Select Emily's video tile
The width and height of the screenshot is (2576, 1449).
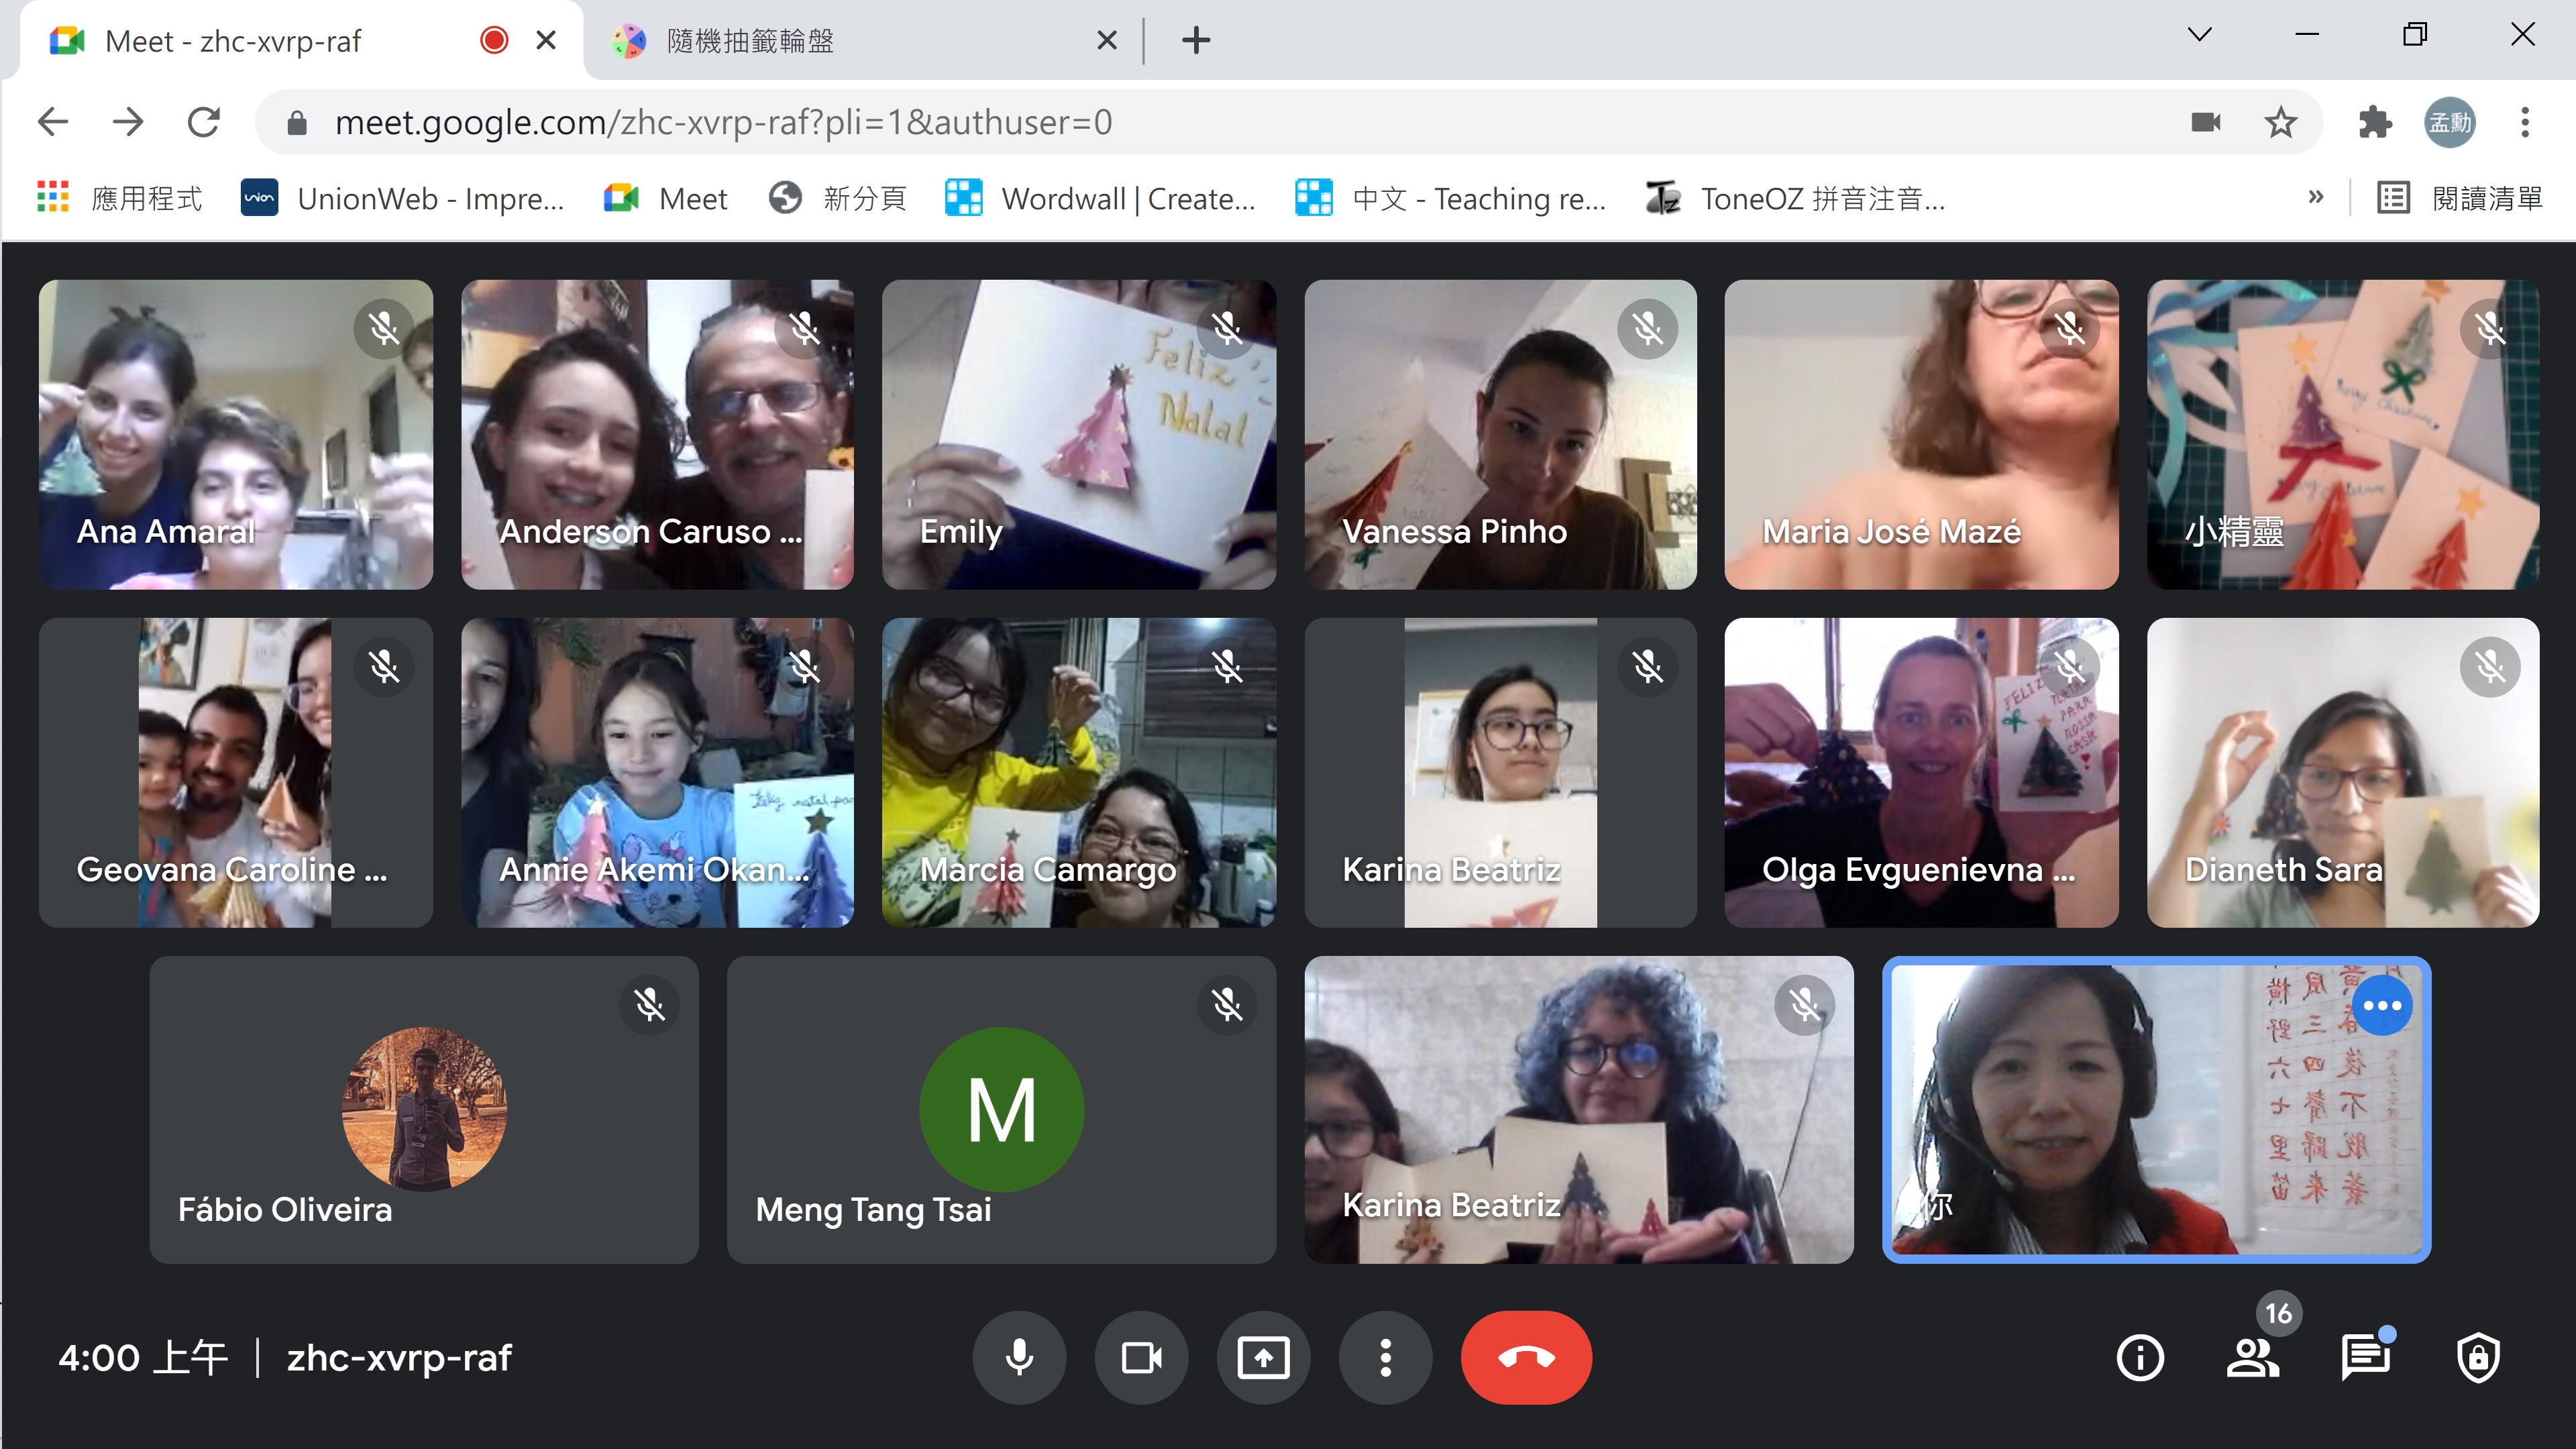tap(1078, 434)
